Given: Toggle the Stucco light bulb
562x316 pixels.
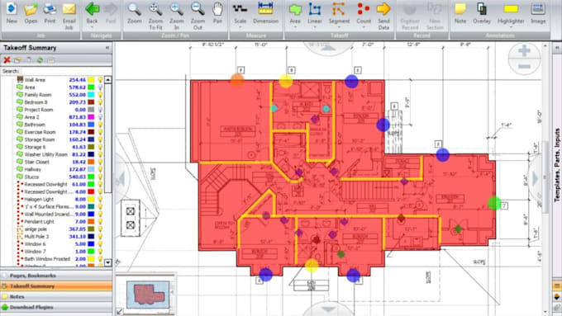Looking at the screenshot, I should [x=100, y=177].
